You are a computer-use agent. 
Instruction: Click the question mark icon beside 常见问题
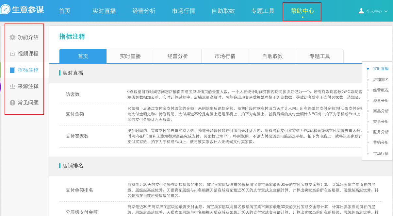coord(12,103)
